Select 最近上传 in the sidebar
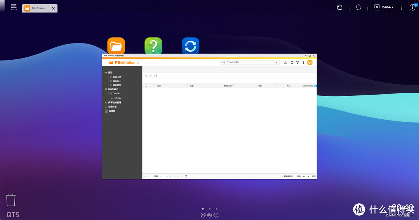Image resolution: width=419 pixels, height=220 pixels. [x=117, y=77]
